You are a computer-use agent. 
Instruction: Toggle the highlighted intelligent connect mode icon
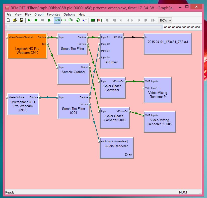click(x=57, y=20)
